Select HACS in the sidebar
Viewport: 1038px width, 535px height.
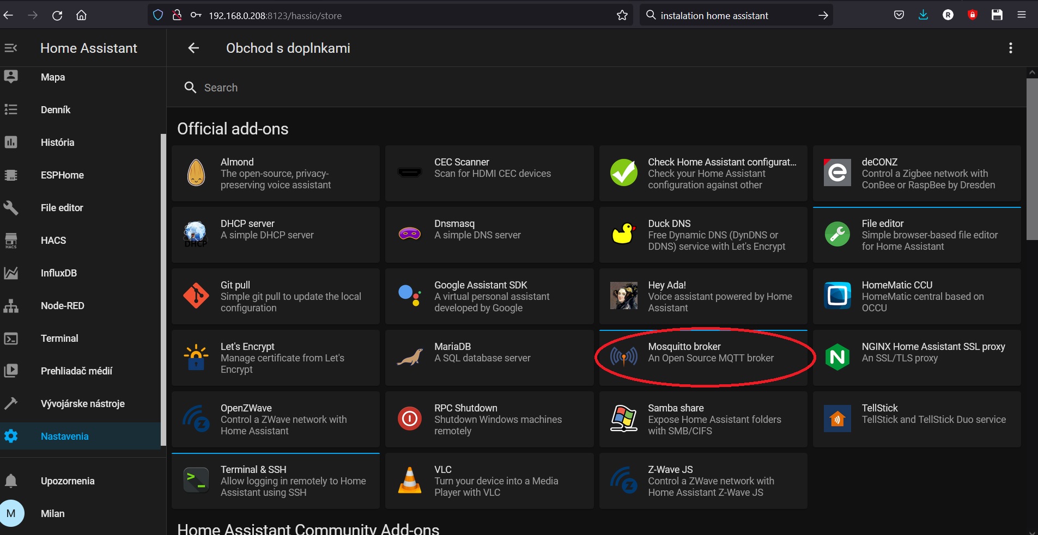point(80,240)
